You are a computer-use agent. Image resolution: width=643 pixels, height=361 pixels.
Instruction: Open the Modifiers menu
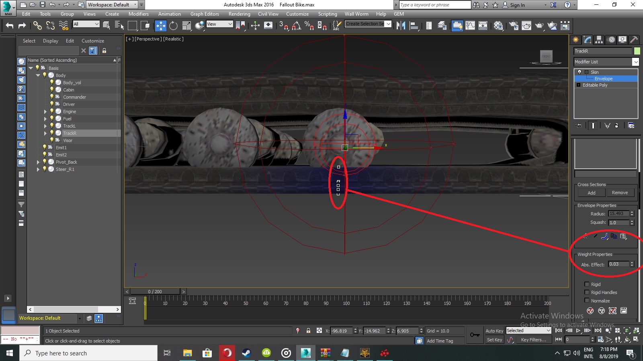[x=138, y=14]
